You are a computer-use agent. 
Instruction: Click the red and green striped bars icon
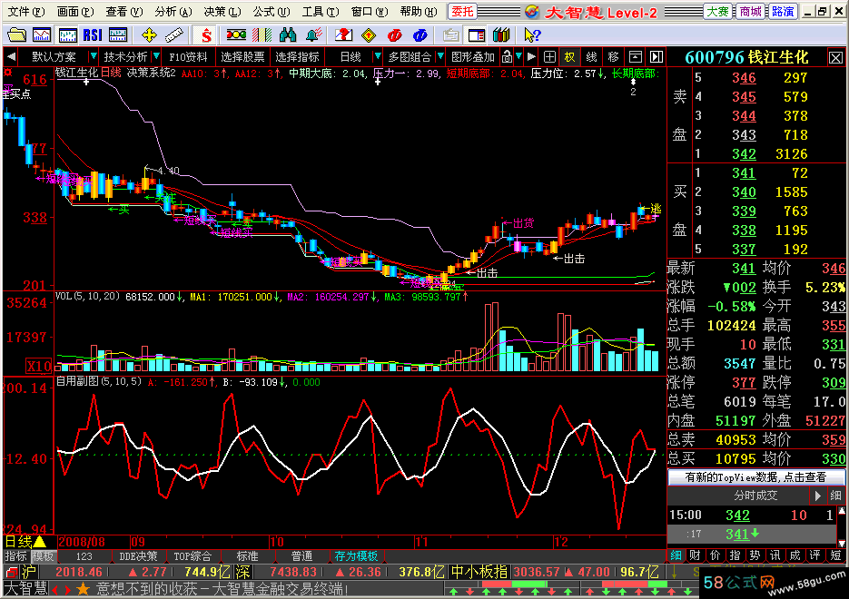pos(262,35)
